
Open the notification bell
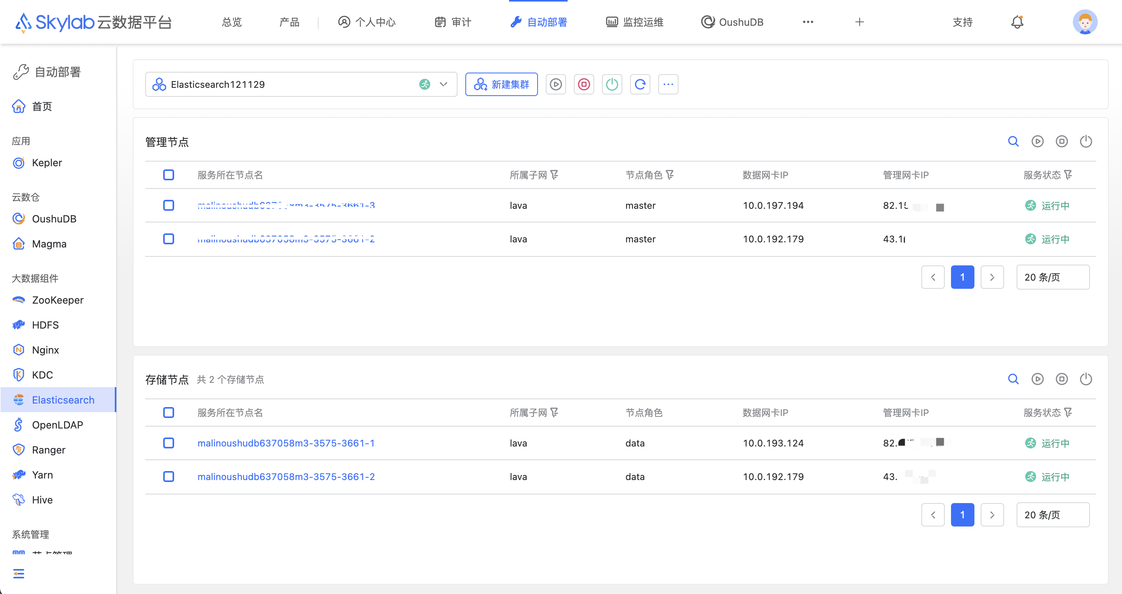click(1017, 22)
